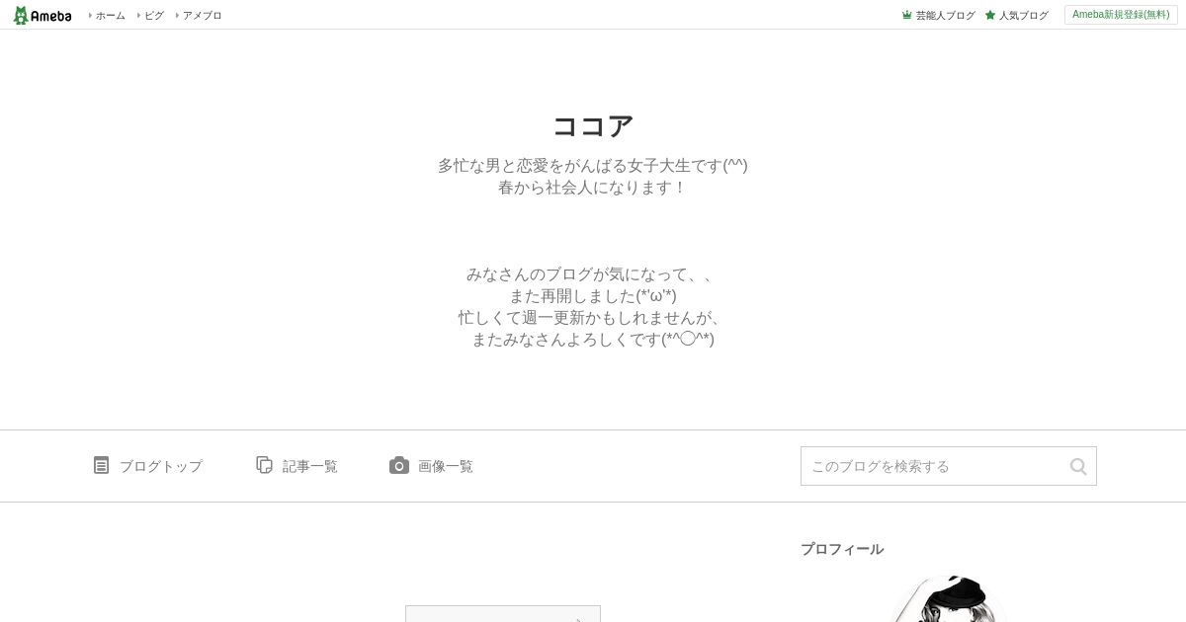
Task: Click the small arrow before ホーム
Action: pos(90,16)
